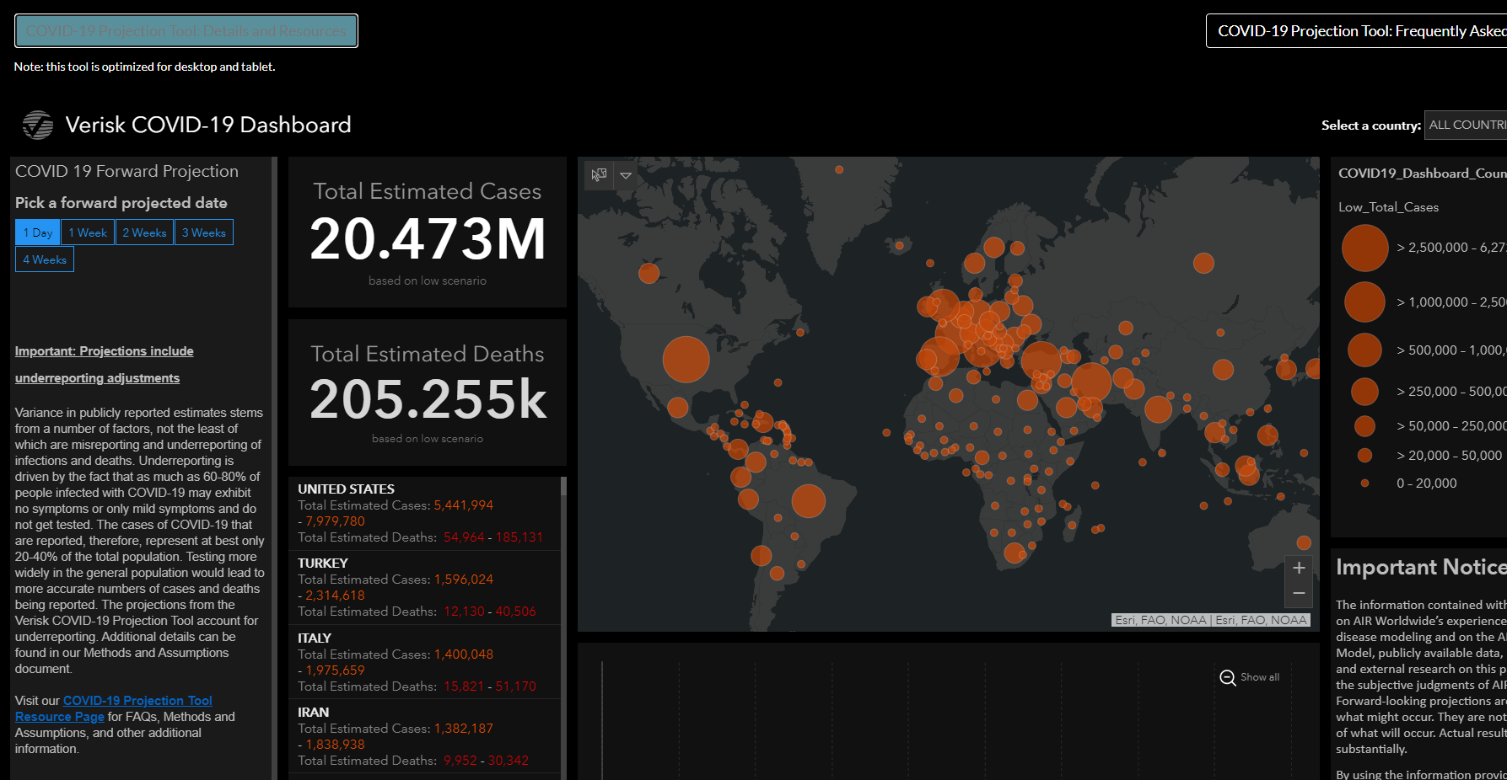
Task: Click the largest legend circle symbol
Action: [x=1364, y=248]
